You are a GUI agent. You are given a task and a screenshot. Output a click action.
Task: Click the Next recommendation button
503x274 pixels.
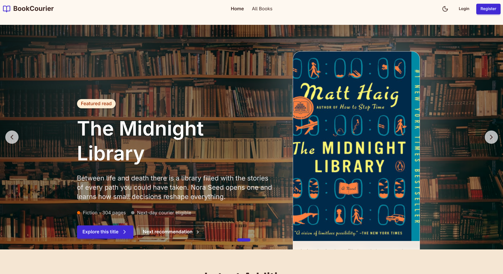point(172,232)
